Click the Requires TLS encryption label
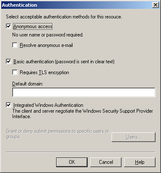Image resolution: width=161 pixels, height=173 pixels. coord(44,72)
